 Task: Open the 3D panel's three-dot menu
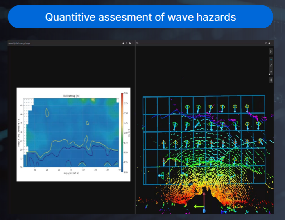pyautogui.click(x=272, y=43)
